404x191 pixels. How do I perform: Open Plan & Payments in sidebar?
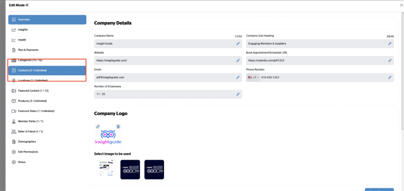(x=28, y=50)
